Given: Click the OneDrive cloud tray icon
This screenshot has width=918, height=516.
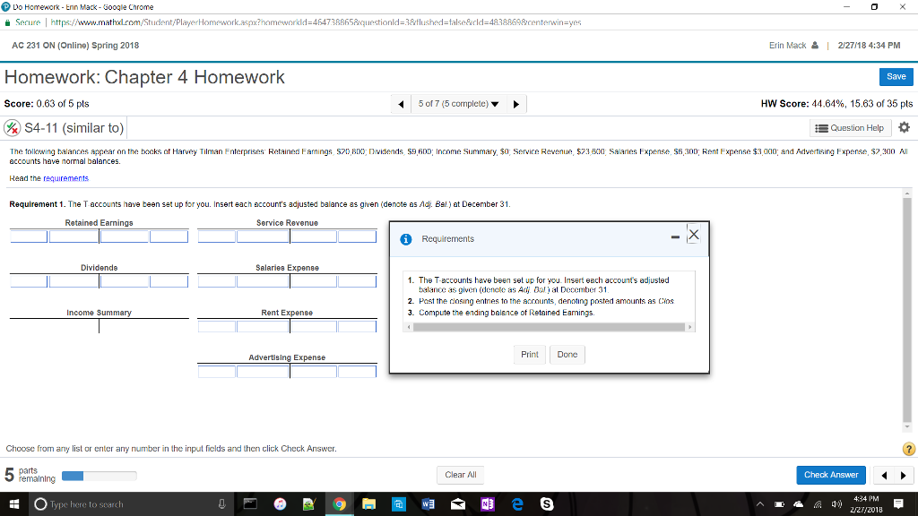Looking at the screenshot, I should (x=799, y=504).
